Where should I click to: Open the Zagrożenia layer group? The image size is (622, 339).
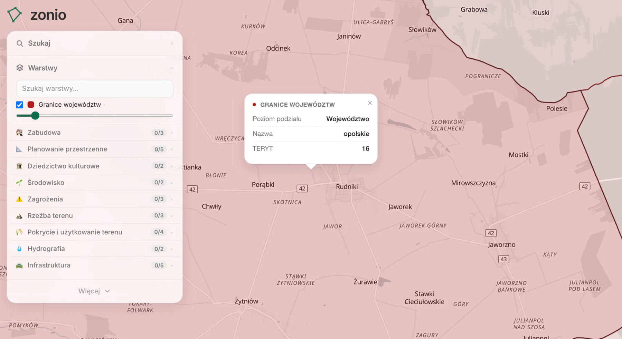click(x=95, y=199)
